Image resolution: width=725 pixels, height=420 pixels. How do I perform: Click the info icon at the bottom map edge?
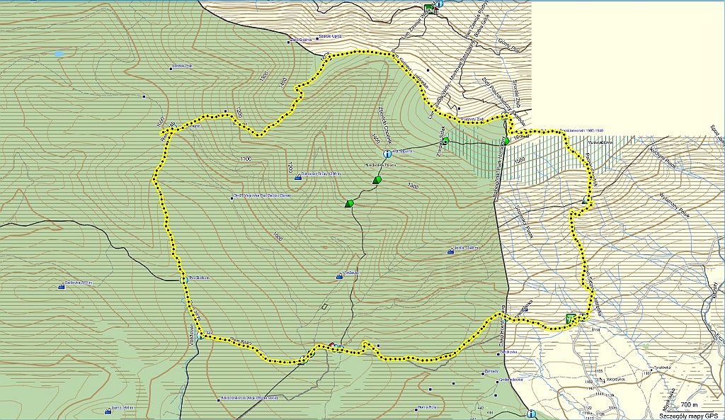click(531, 414)
